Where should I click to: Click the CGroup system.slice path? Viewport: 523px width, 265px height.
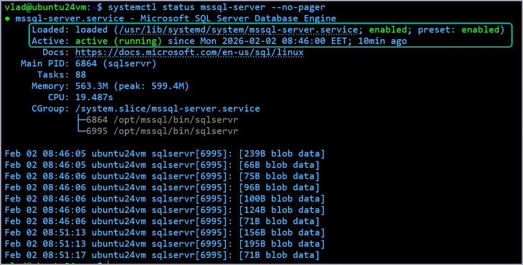tap(167, 109)
